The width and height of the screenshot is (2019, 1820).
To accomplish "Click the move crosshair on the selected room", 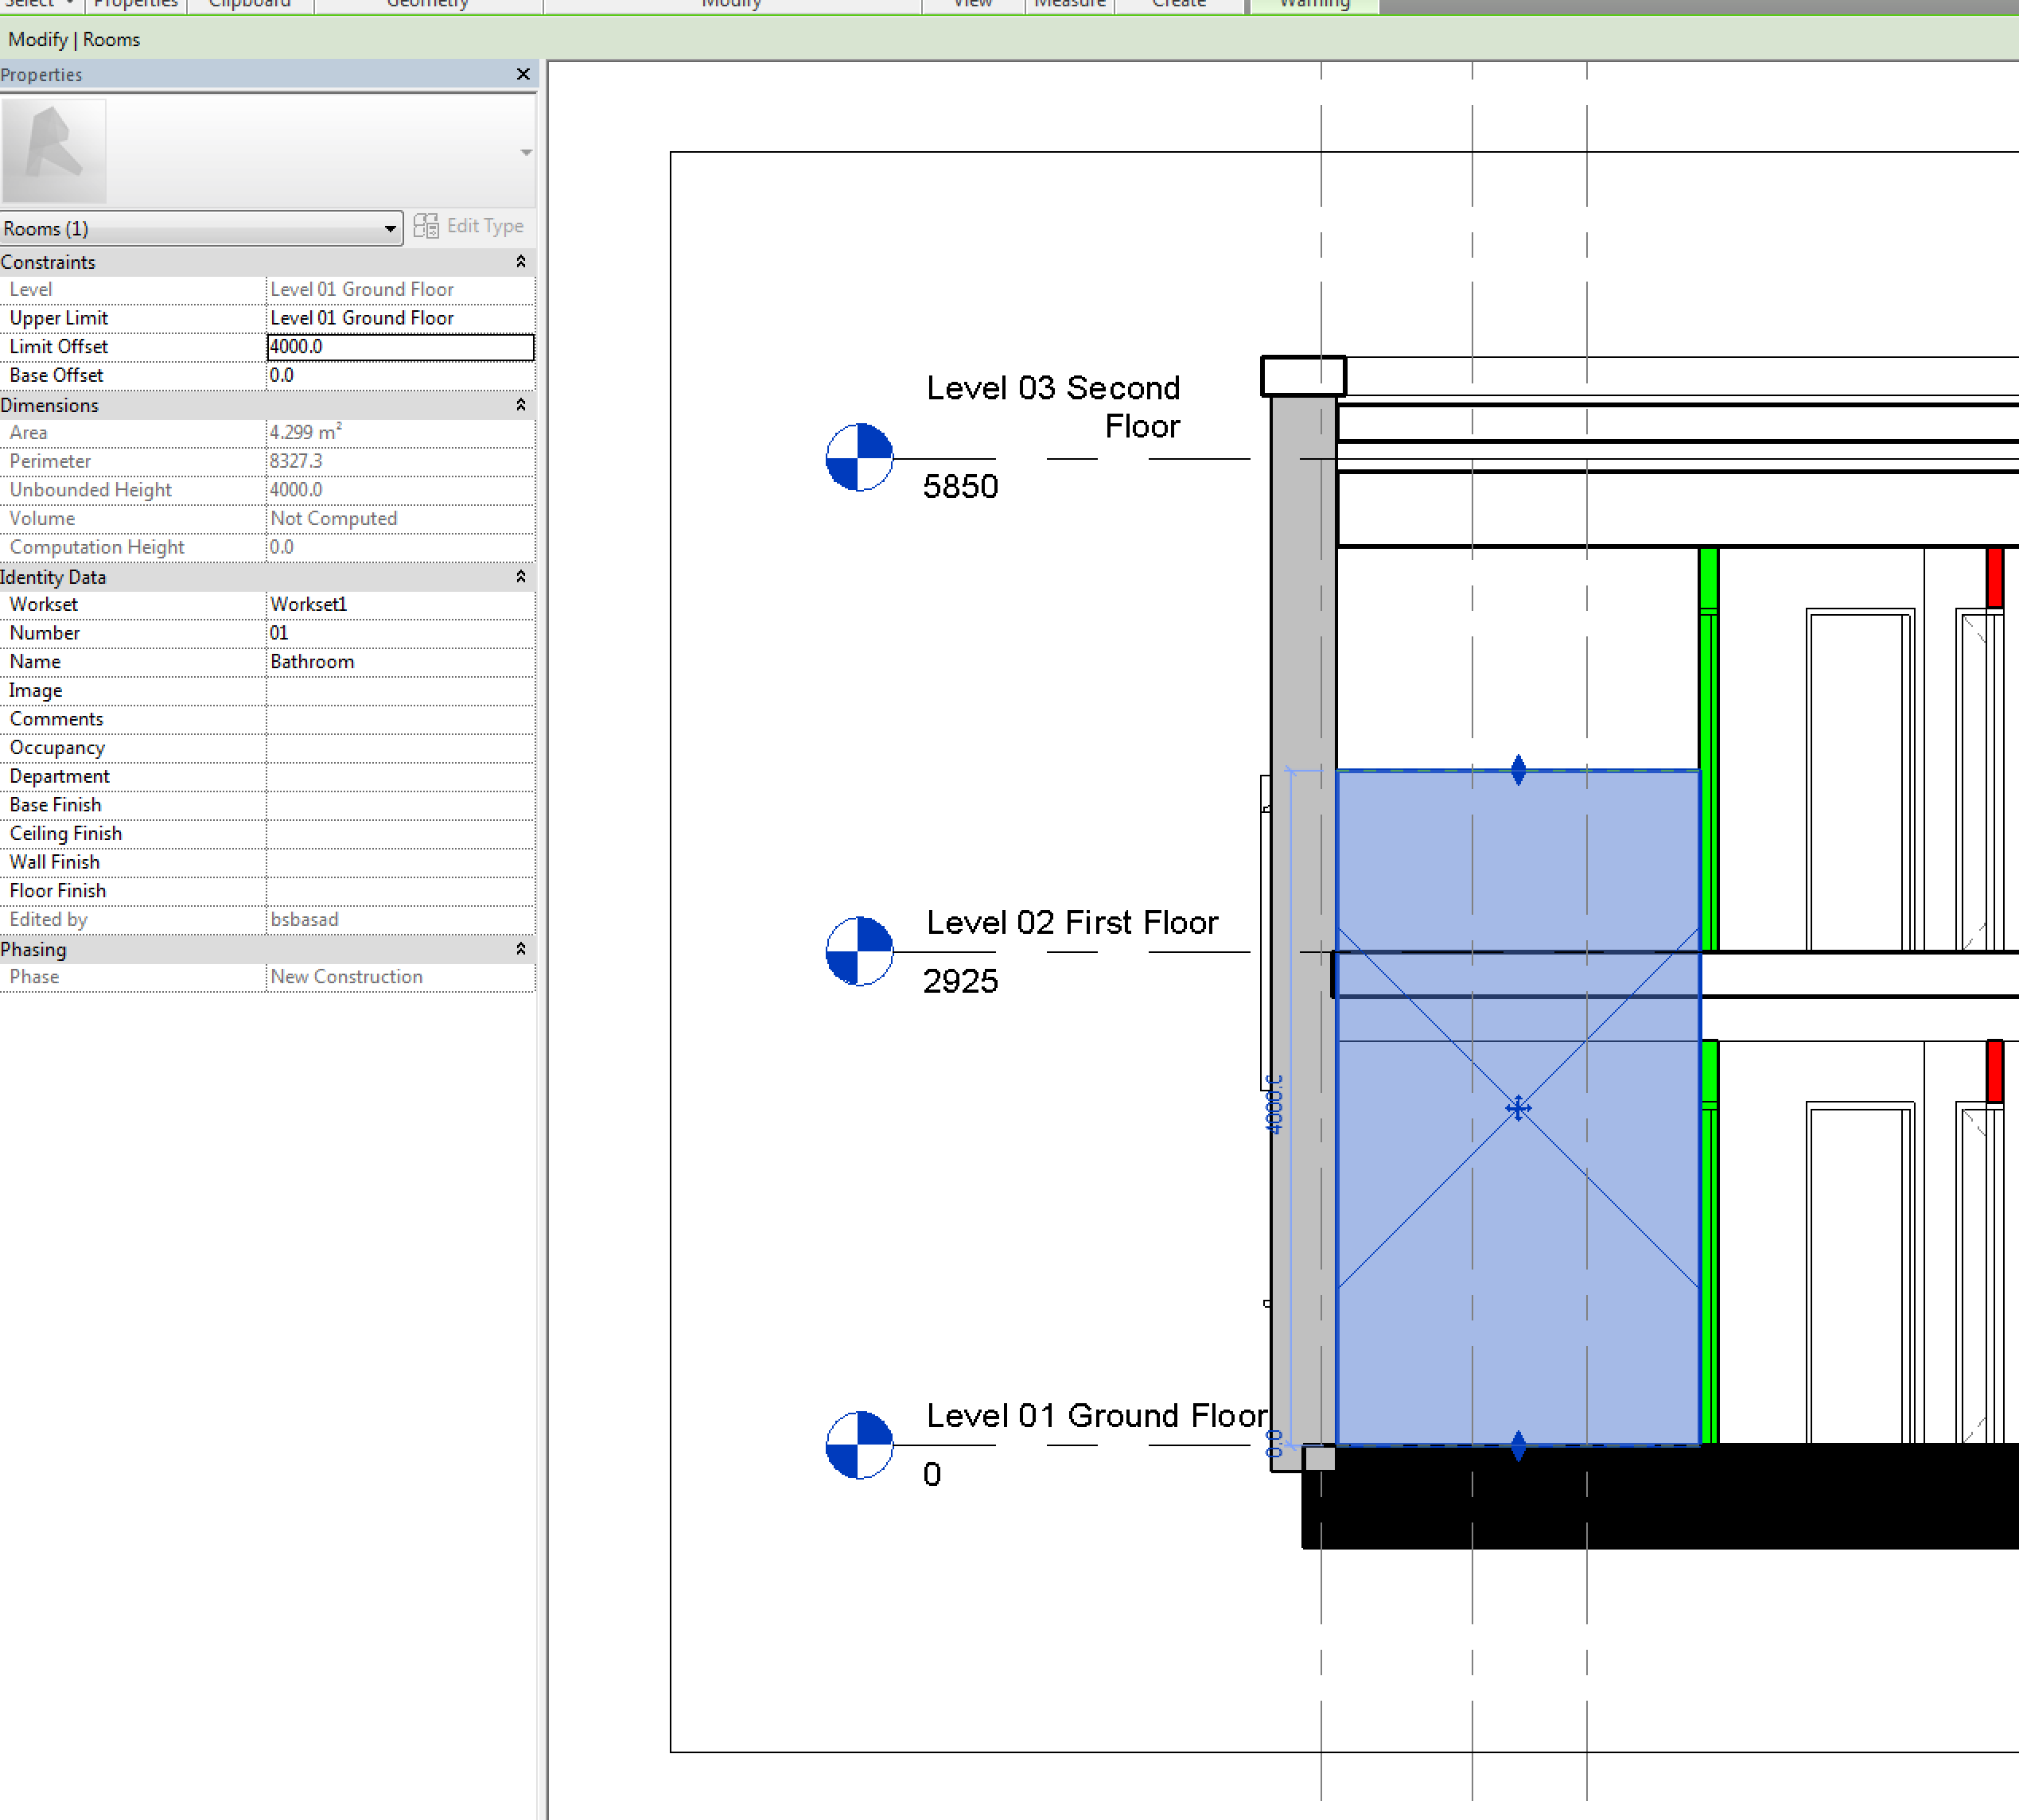I will coord(1518,1107).
